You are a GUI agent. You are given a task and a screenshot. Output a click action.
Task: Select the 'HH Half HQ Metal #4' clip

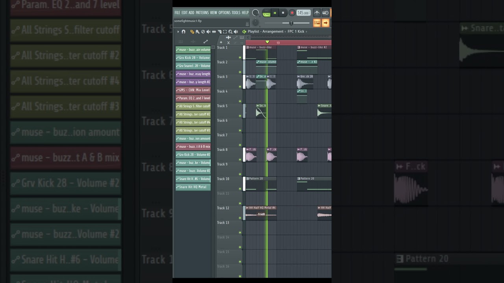click(261, 214)
